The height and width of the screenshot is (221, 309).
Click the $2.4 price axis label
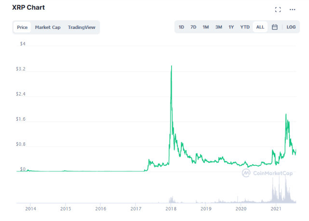tap(21, 94)
